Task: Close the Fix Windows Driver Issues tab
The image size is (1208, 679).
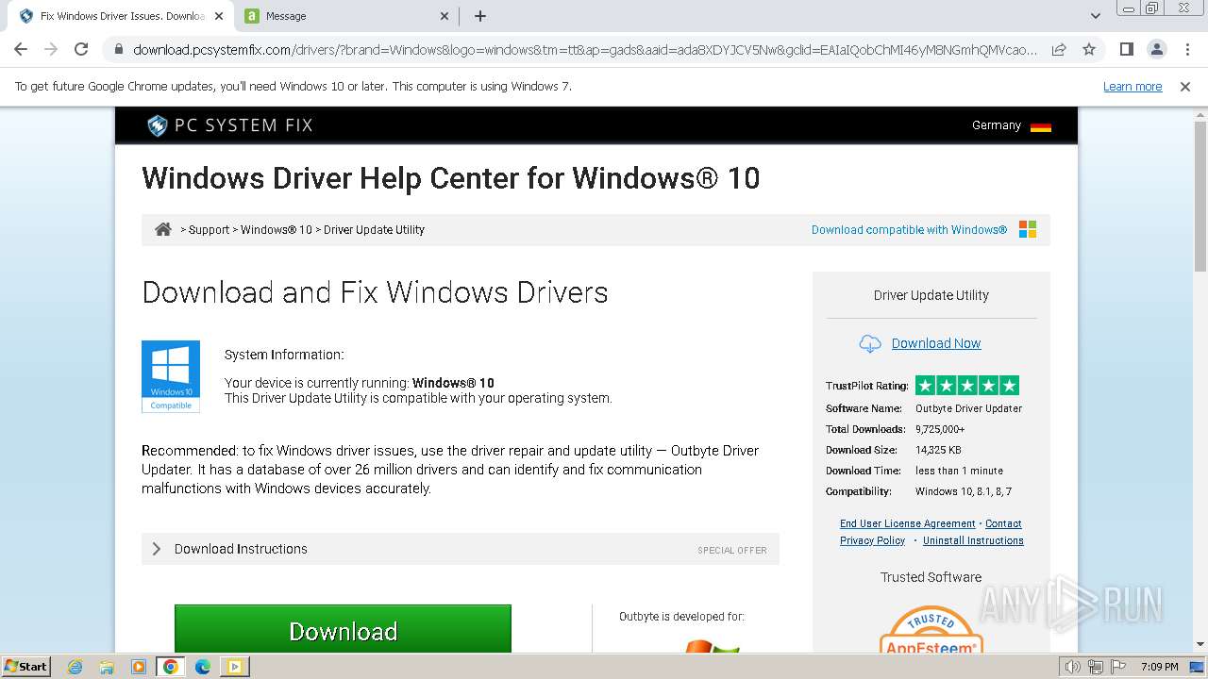Action: click(x=219, y=16)
